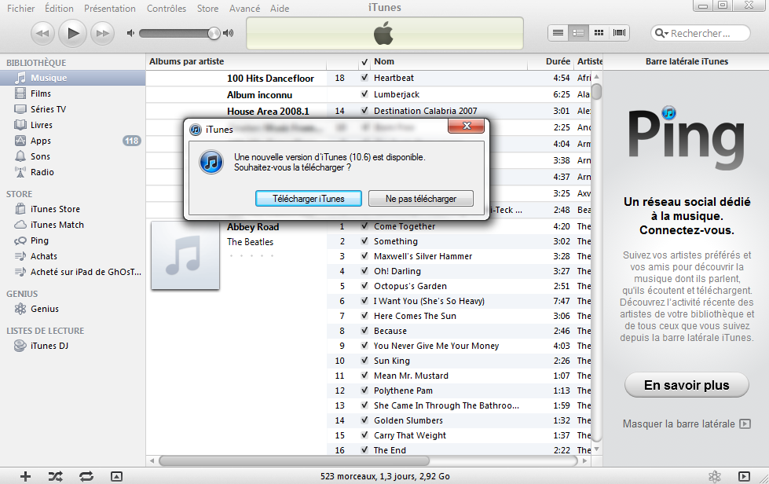The image size is (769, 484).
Task: Click Masquer la barre latérale
Action: point(687,423)
